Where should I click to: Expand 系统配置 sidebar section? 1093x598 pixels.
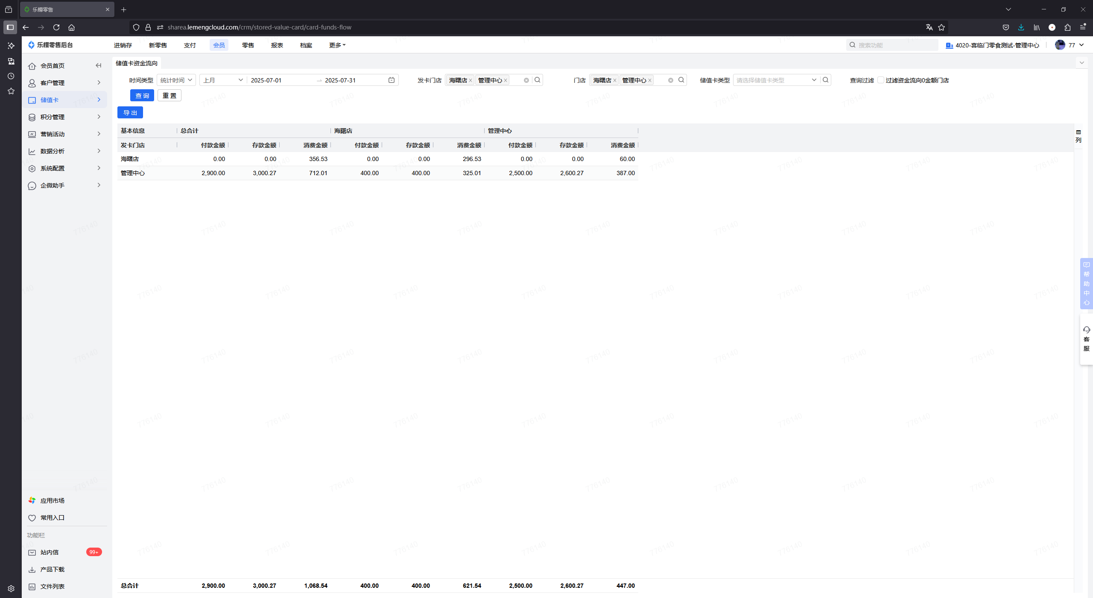pyautogui.click(x=64, y=168)
